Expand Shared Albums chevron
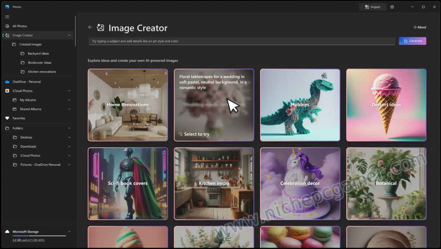Screen dimensions: 441x249 pyautogui.click(x=69, y=109)
